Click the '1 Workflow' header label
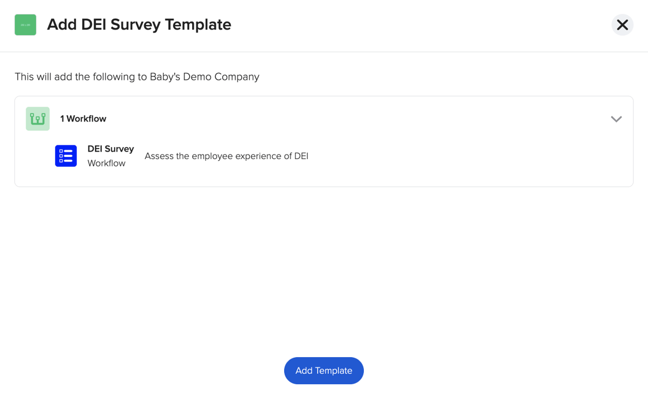This screenshot has width=648, height=397. [x=83, y=119]
